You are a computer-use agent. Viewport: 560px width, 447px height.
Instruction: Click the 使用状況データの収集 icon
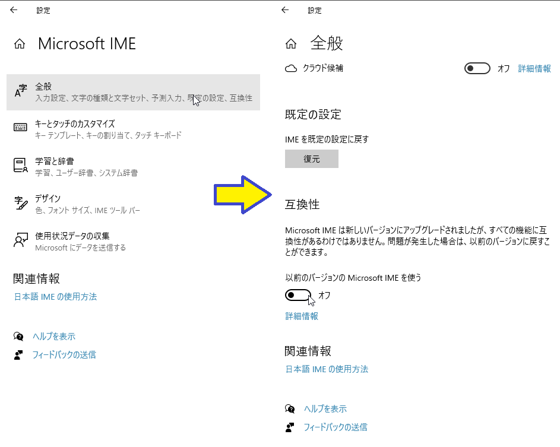[20, 240]
